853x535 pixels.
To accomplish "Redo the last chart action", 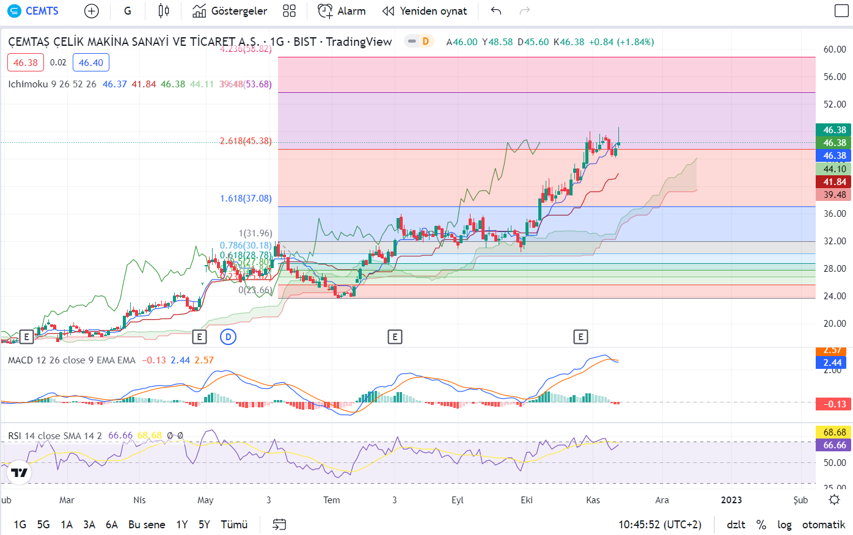I will coord(524,11).
